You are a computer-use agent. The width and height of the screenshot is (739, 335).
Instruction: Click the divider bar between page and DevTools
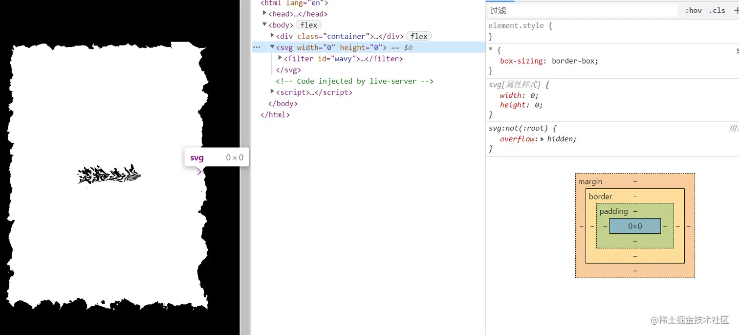[245, 167]
